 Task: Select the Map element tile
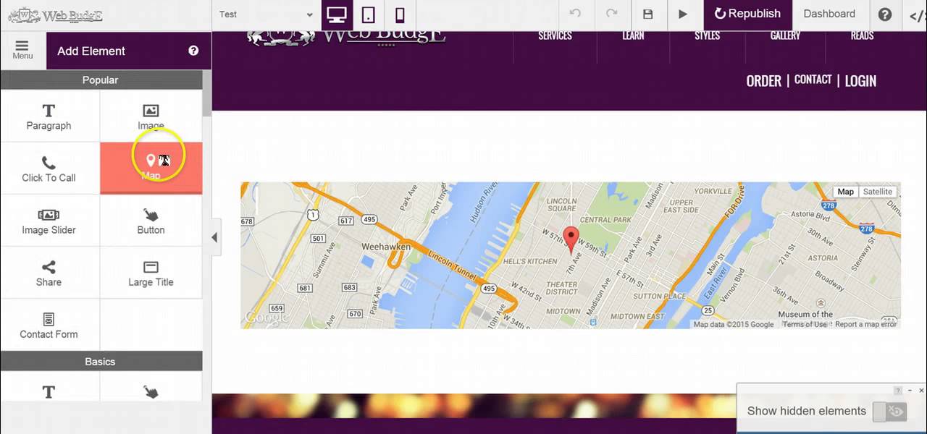151,169
